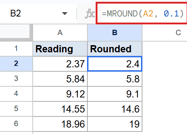Select the cell containing 5.8
187x134 pixels.
tap(115, 79)
